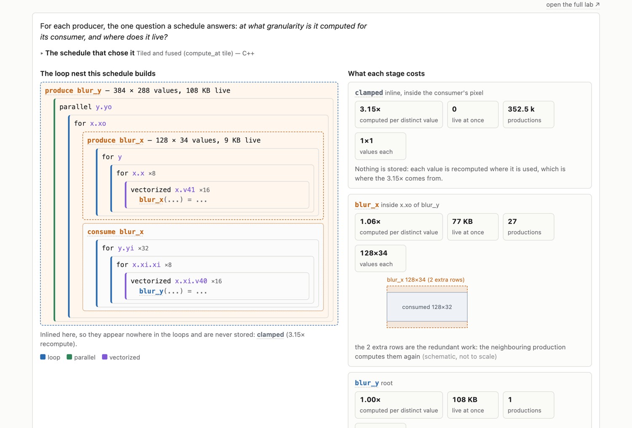632x428 pixels.
Task: Click 'blur_x' title in stage costs
Action: pos(367,205)
